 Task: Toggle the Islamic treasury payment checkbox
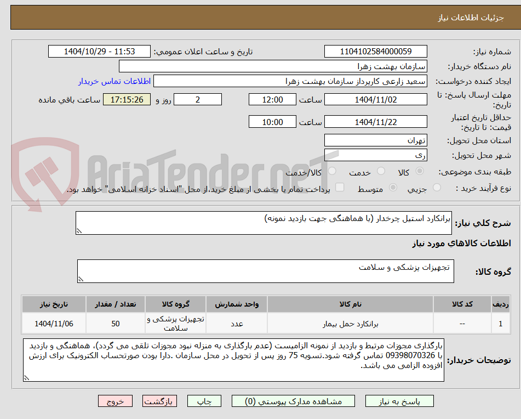click(x=340, y=187)
